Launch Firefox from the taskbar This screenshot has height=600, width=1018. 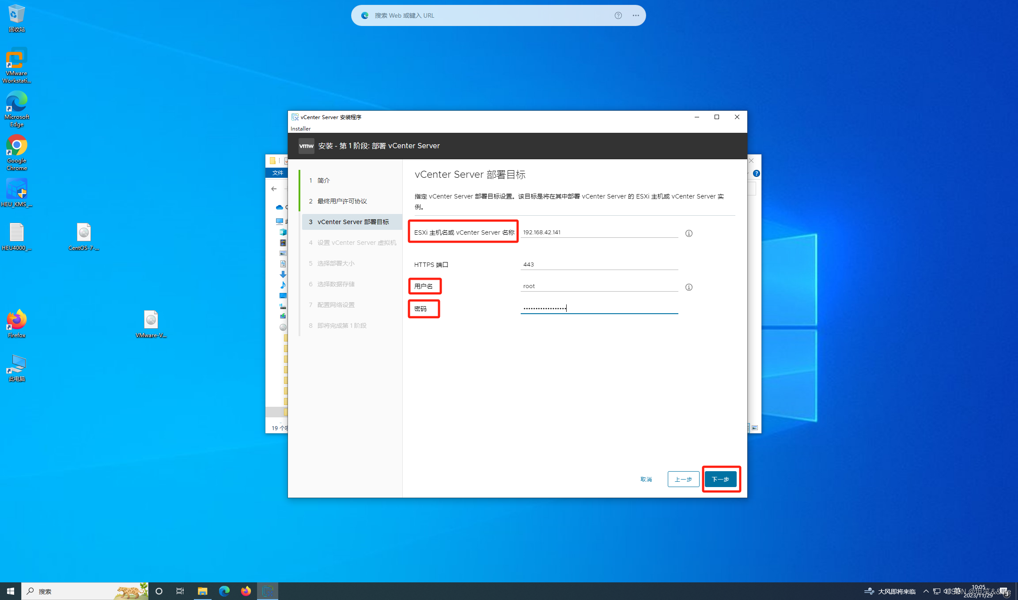246,591
